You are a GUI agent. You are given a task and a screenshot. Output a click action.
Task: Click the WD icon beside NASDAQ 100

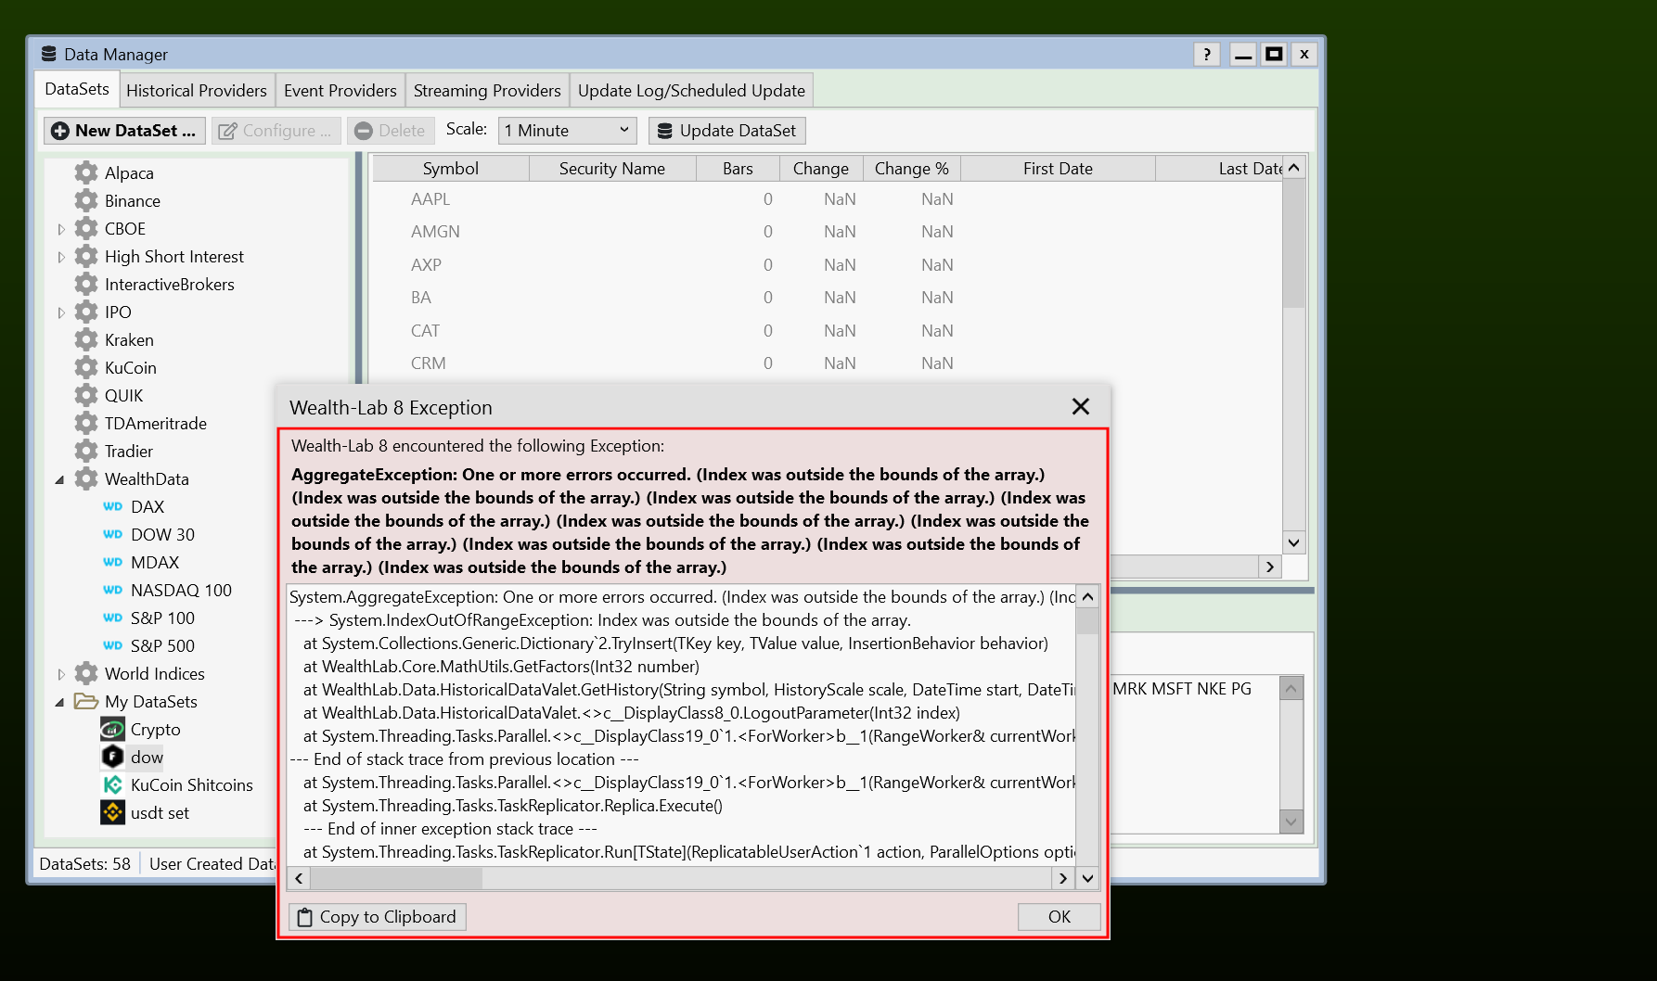tap(113, 591)
